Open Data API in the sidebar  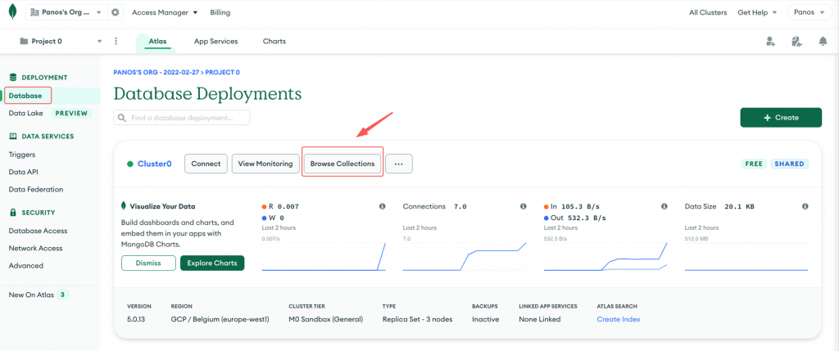[x=23, y=172]
